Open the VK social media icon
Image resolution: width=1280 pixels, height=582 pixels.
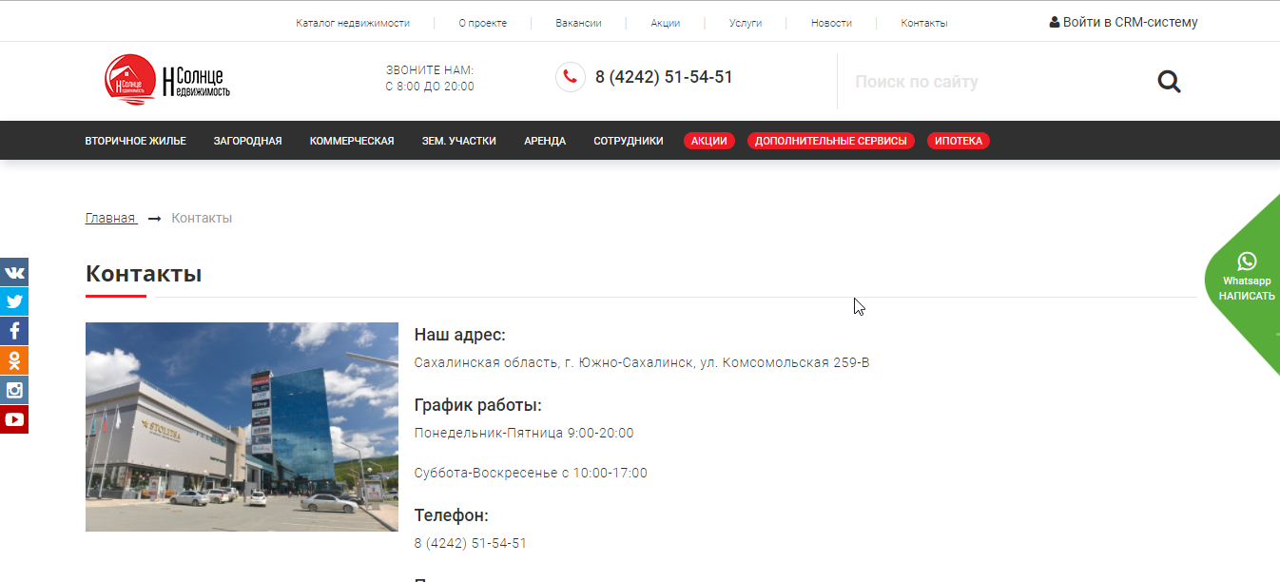(14, 272)
